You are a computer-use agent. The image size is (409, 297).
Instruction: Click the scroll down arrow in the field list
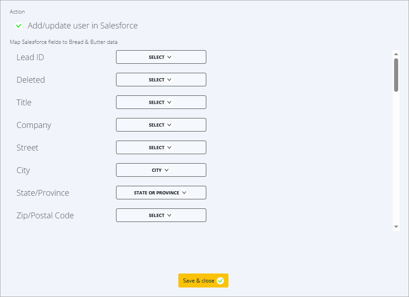[396, 226]
